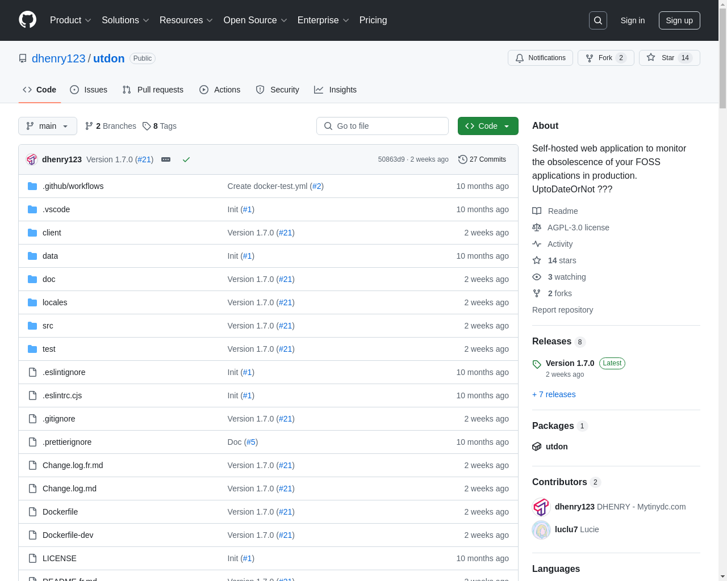This screenshot has width=727, height=581.
Task: Click the green commit status checkmark
Action: [x=186, y=159]
